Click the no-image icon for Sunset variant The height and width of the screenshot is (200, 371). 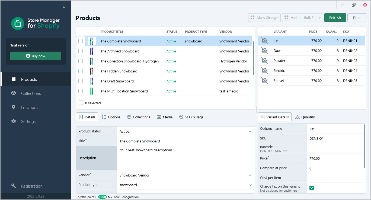tap(264, 81)
